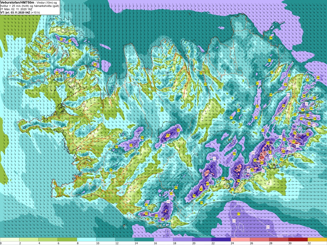Click the Veðurstofan/HM750m title text
This screenshot has height=245, width=327.
(17, 2)
